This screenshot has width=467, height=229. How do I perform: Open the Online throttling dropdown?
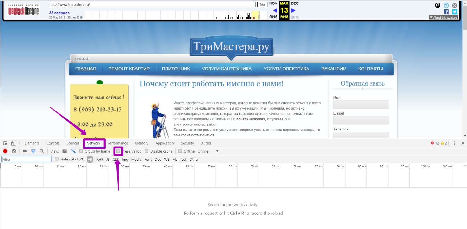pyautogui.click(x=208, y=151)
